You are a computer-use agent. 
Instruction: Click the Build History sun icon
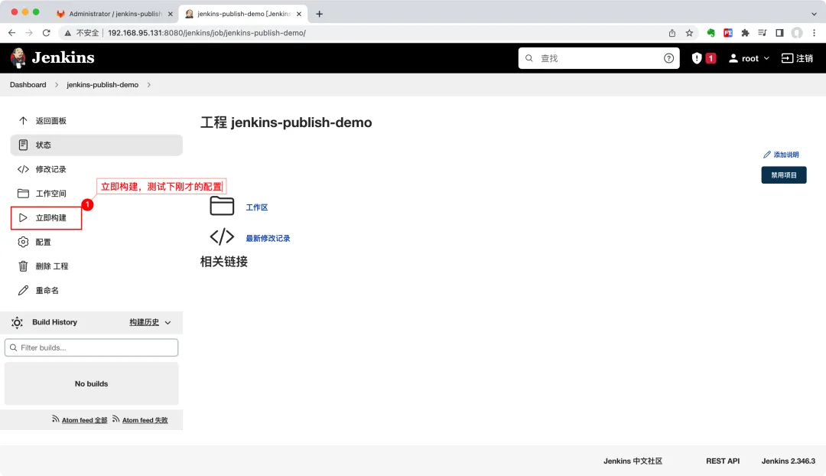tap(17, 323)
